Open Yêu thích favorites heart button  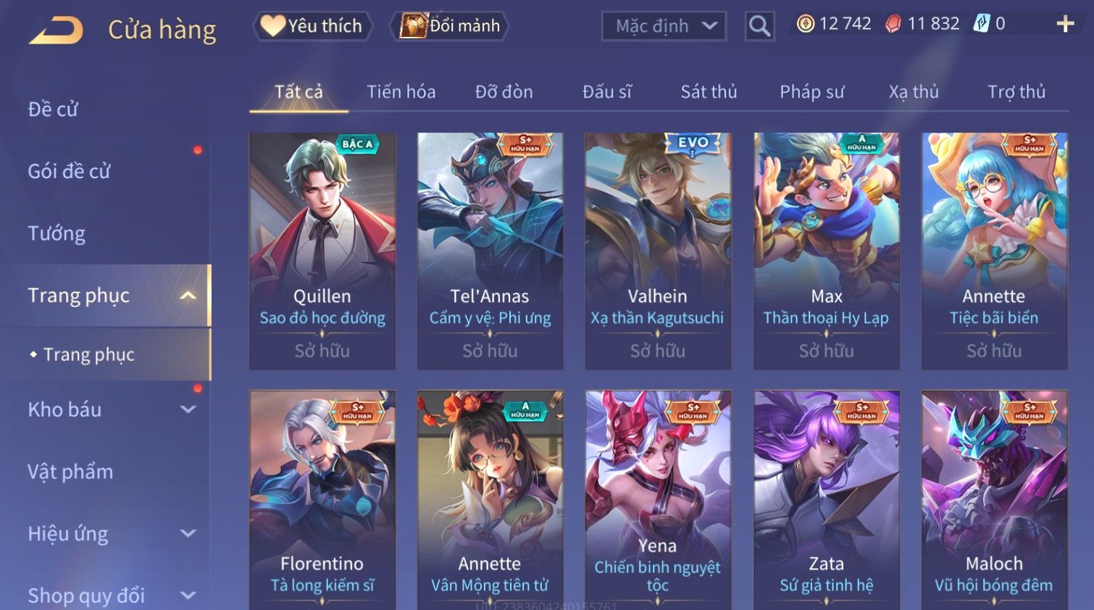coord(312,26)
